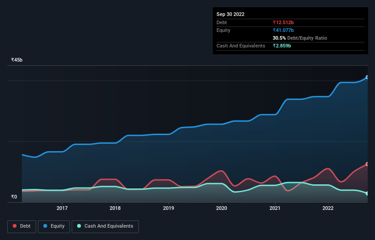The image size is (375, 240).
Task: Click the 2021 axis label
Action: [275, 208]
